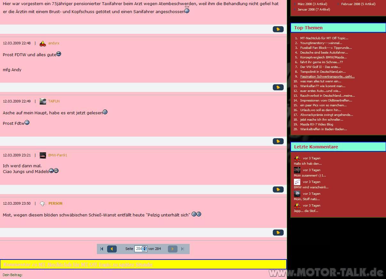The height and width of the screenshot is (279, 386).
Task: Open latest comment Jepp... die Stof...
Action: tap(306, 211)
